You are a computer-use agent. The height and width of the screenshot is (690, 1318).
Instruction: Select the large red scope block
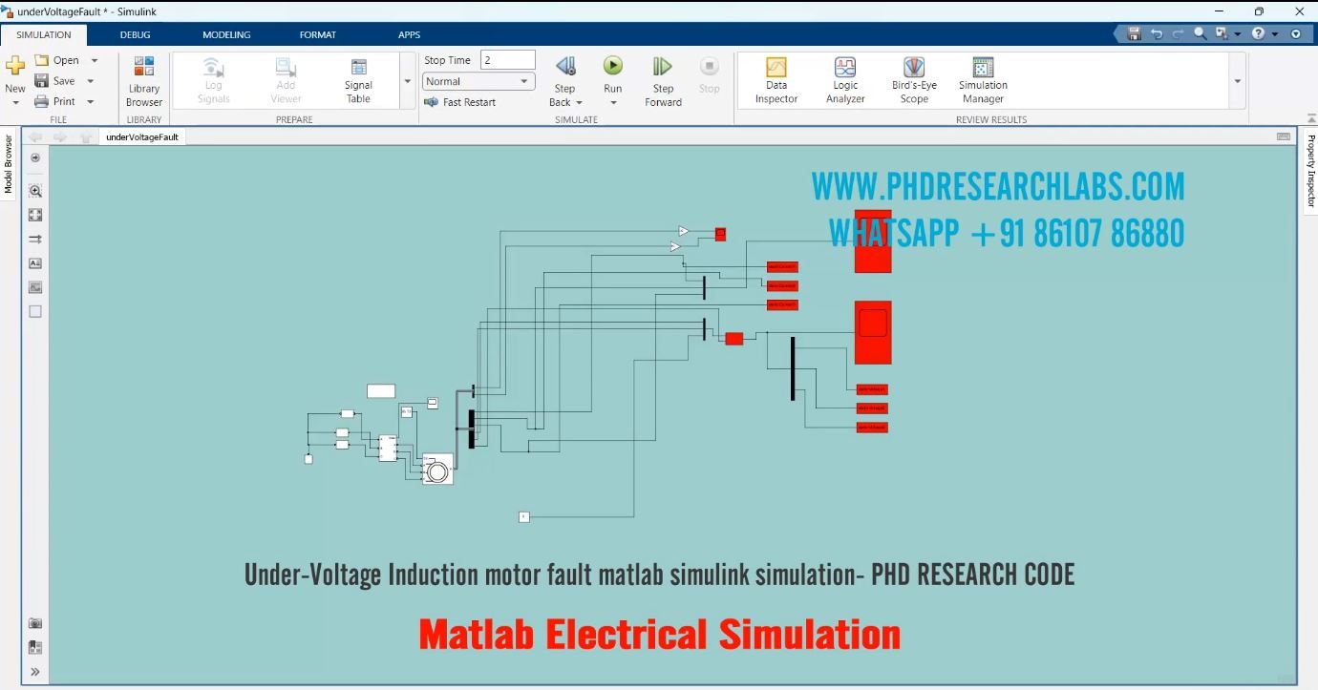click(872, 332)
